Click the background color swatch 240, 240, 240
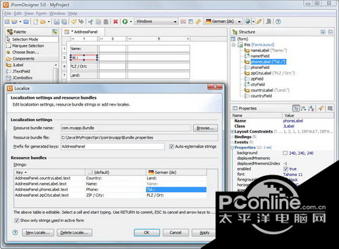The width and height of the screenshot is (339, 249). pyautogui.click(x=285, y=153)
